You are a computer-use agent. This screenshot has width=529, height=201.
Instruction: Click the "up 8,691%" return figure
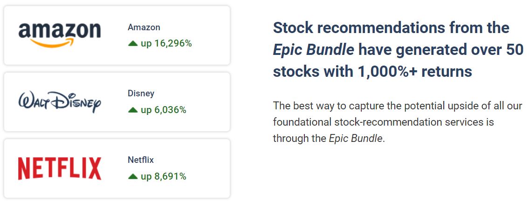tap(163, 177)
